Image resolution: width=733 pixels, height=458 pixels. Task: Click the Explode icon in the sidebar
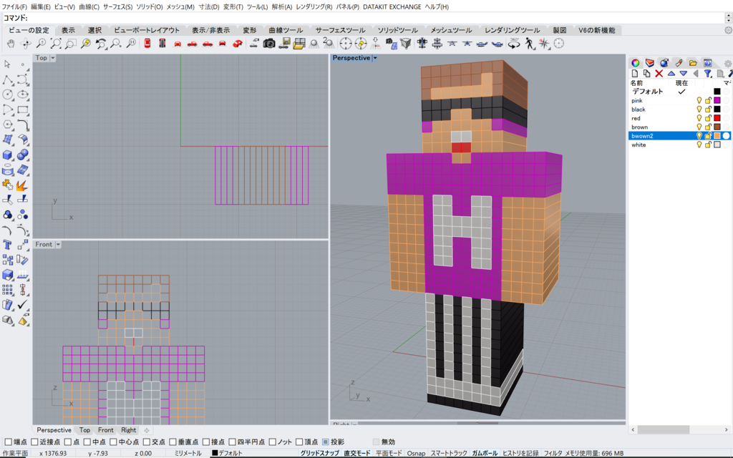pos(22,185)
